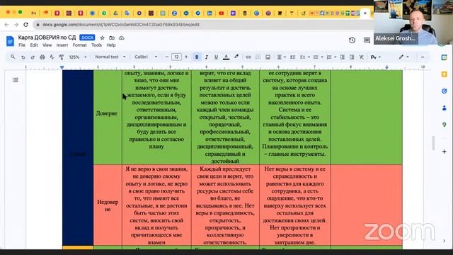Open the Google Docs home icon

point(10,41)
